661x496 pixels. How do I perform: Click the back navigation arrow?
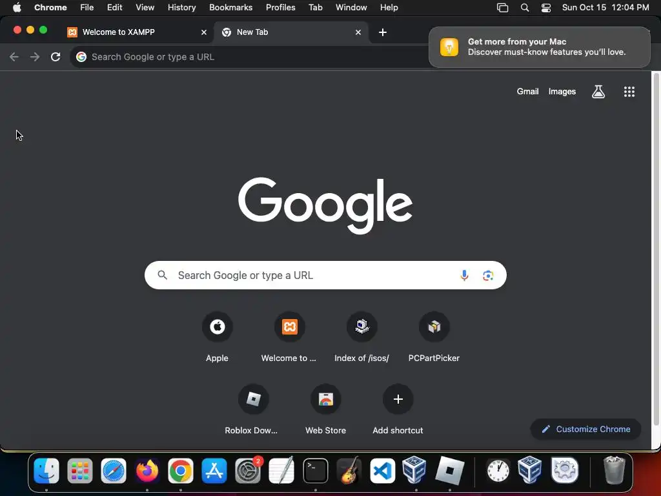click(x=14, y=57)
